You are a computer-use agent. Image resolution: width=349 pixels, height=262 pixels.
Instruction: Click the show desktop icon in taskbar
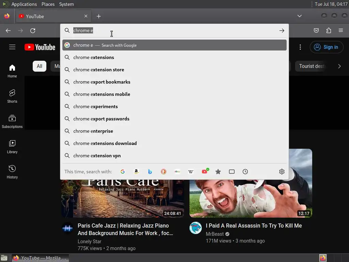pyautogui.click(x=4, y=258)
